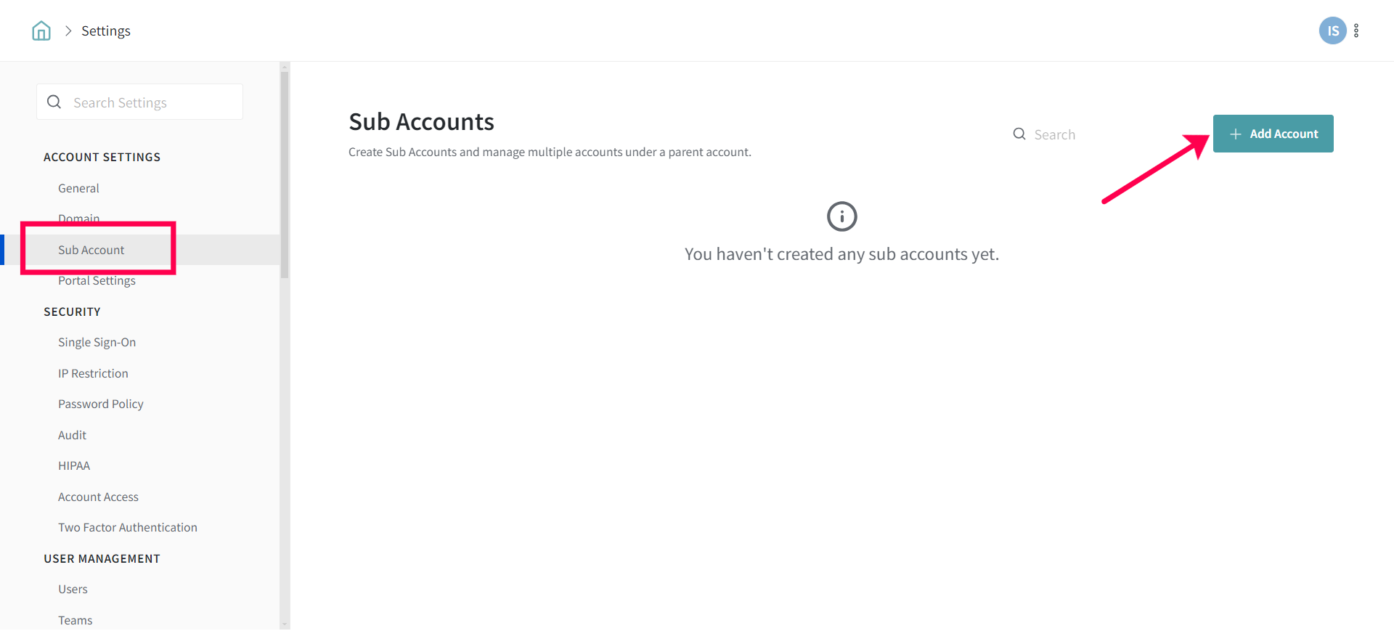This screenshot has height=631, width=1394.
Task: Click the Settings breadcrumb link
Action: [106, 30]
